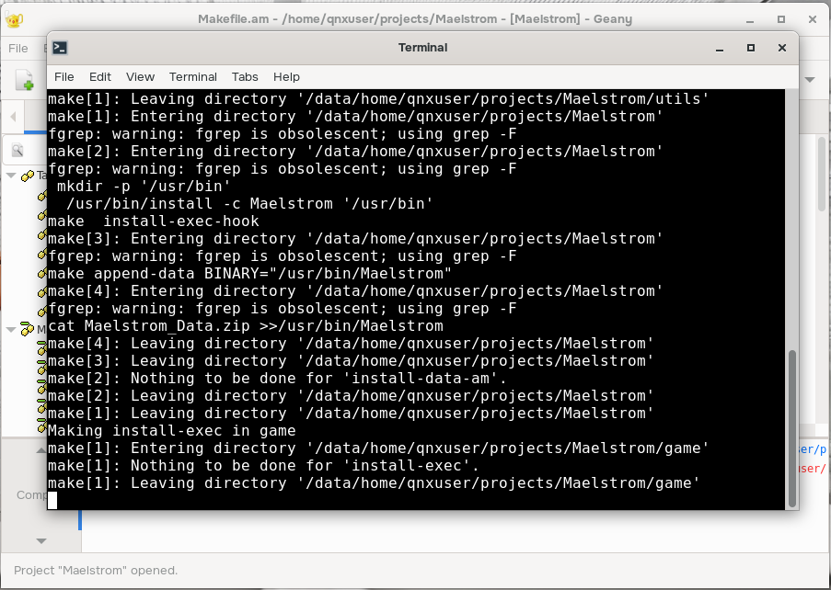Click the Terminal vertical scrollbar thumb
The height and width of the screenshot is (590, 831).
pos(792,426)
